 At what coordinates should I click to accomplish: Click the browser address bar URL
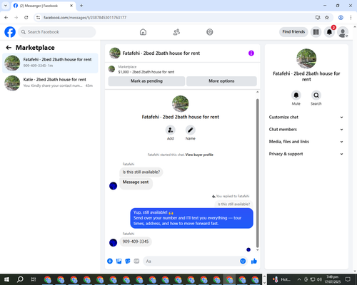85,18
